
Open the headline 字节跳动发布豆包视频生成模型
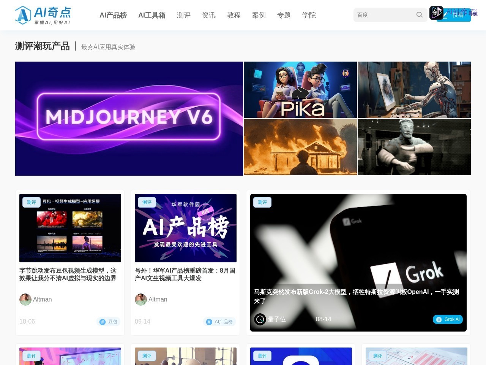68,275
